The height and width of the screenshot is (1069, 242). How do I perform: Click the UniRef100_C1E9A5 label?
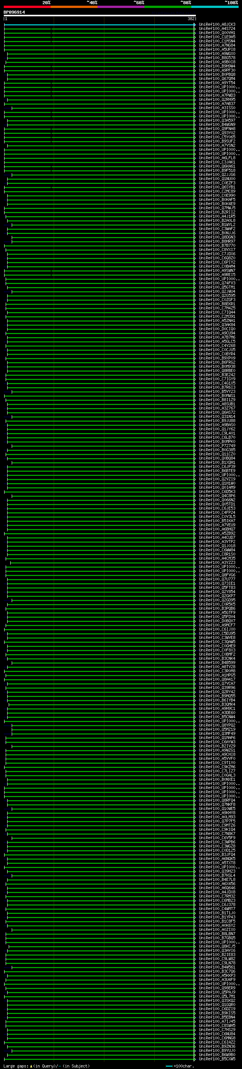tap(217, 37)
